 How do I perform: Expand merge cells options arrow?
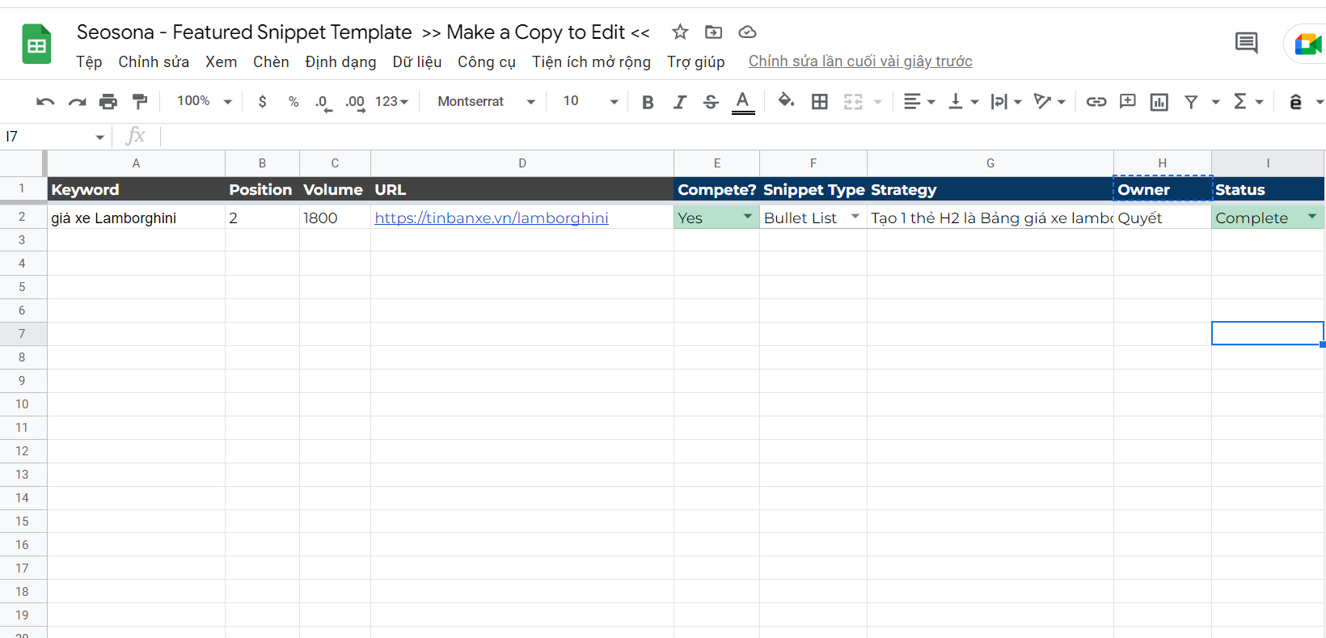877,102
